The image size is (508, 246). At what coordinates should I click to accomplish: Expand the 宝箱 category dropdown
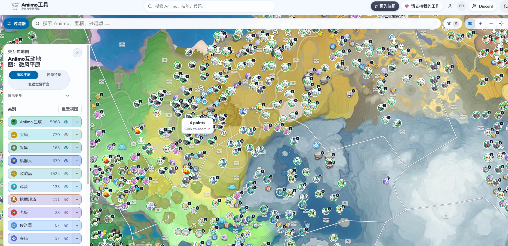[x=77, y=135]
